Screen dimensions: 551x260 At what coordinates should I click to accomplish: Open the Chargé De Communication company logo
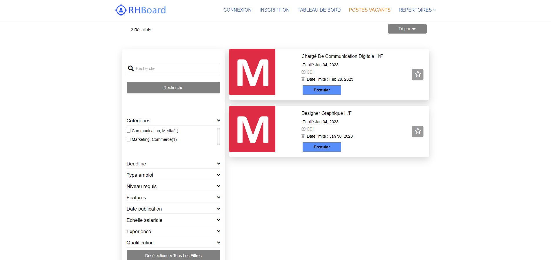click(252, 72)
